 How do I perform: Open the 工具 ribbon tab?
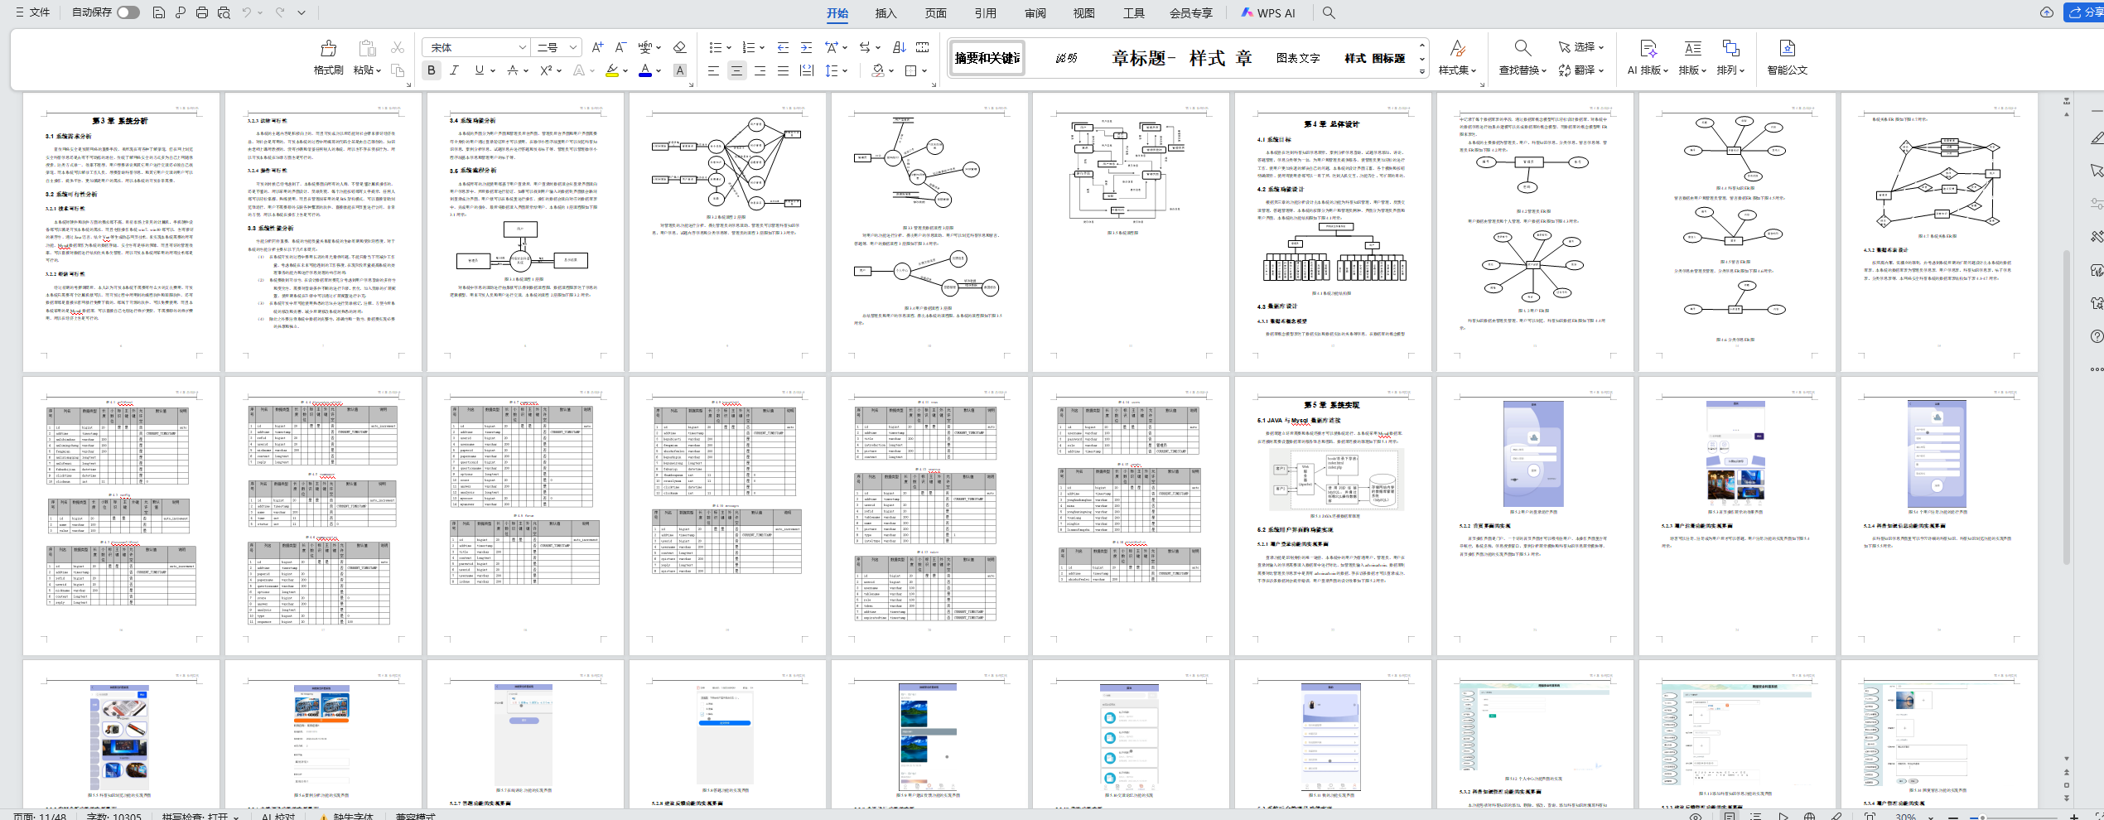[1133, 13]
